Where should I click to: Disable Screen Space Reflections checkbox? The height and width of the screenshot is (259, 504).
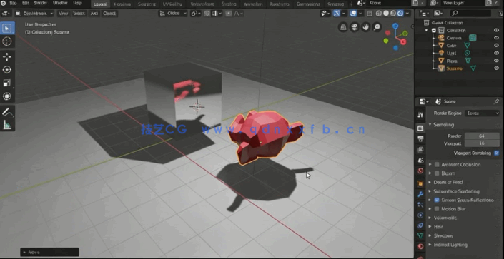pyautogui.click(x=437, y=200)
